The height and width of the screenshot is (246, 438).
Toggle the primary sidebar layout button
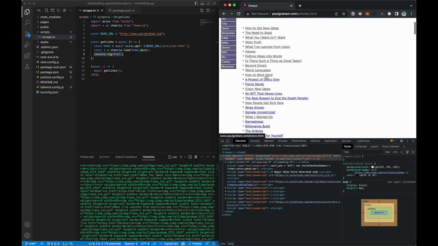pyautogui.click(x=196, y=3)
